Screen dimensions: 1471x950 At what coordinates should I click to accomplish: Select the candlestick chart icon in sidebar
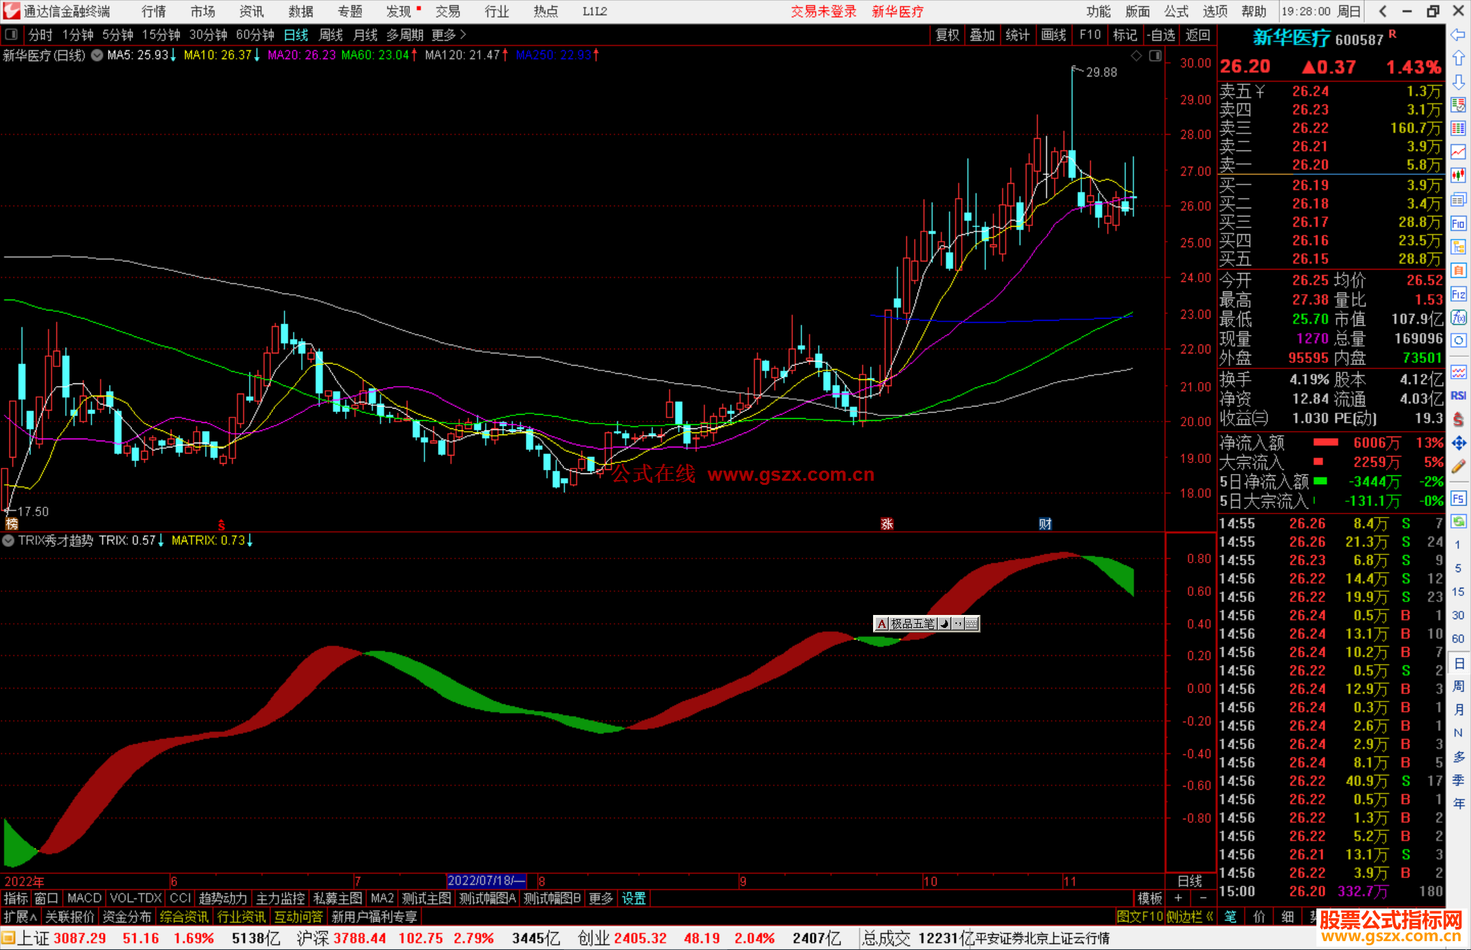coord(1458,176)
